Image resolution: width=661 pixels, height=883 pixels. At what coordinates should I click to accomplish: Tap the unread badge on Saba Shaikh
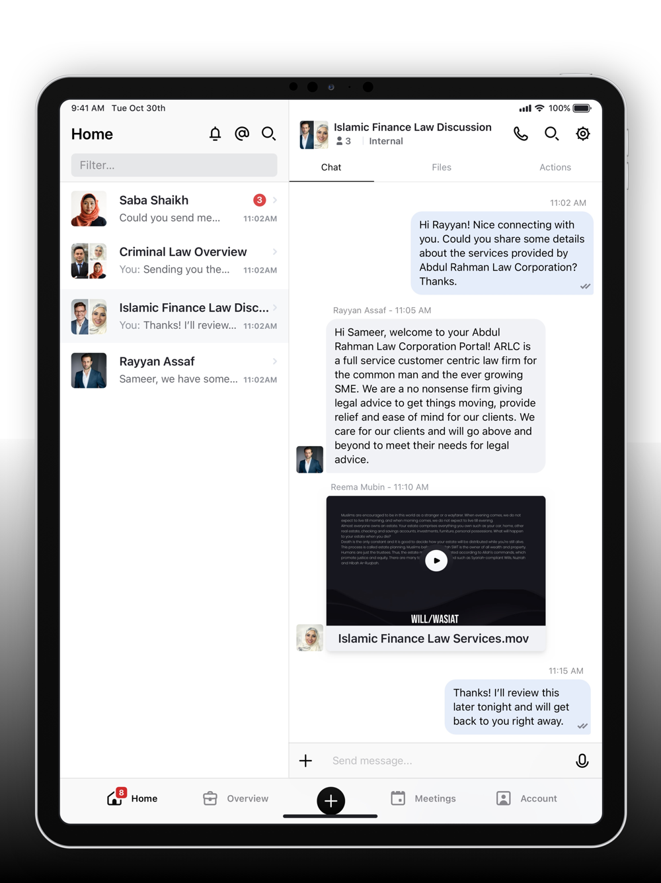tap(260, 200)
